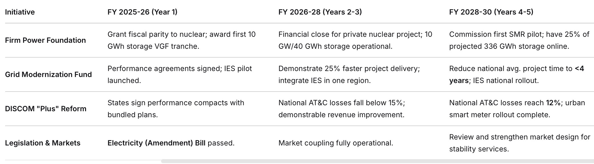
Task: Click the states sign performance compacts cell
Action: (x=176, y=109)
